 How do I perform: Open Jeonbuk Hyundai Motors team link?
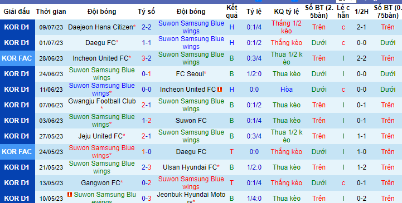[x=191, y=199]
